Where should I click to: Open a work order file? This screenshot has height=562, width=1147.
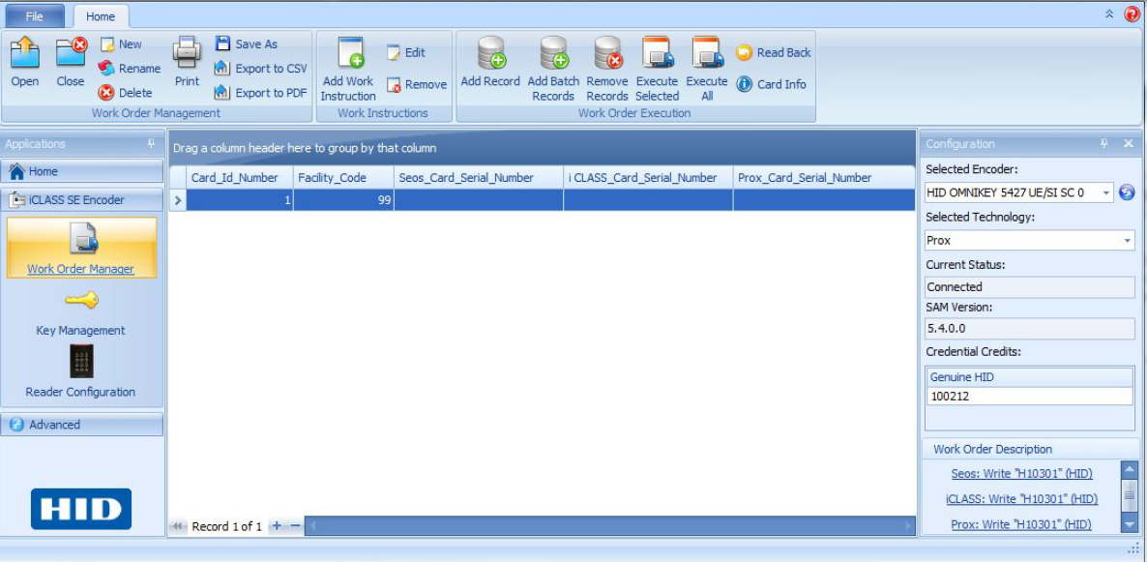[25, 62]
